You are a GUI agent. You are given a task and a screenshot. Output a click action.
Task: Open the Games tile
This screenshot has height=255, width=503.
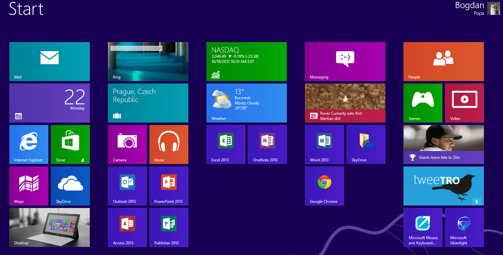(x=423, y=103)
